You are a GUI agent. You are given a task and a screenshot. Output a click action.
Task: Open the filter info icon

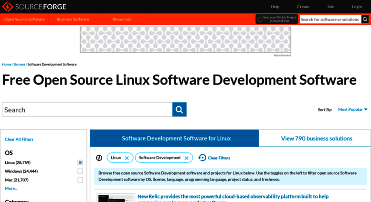coord(99,158)
